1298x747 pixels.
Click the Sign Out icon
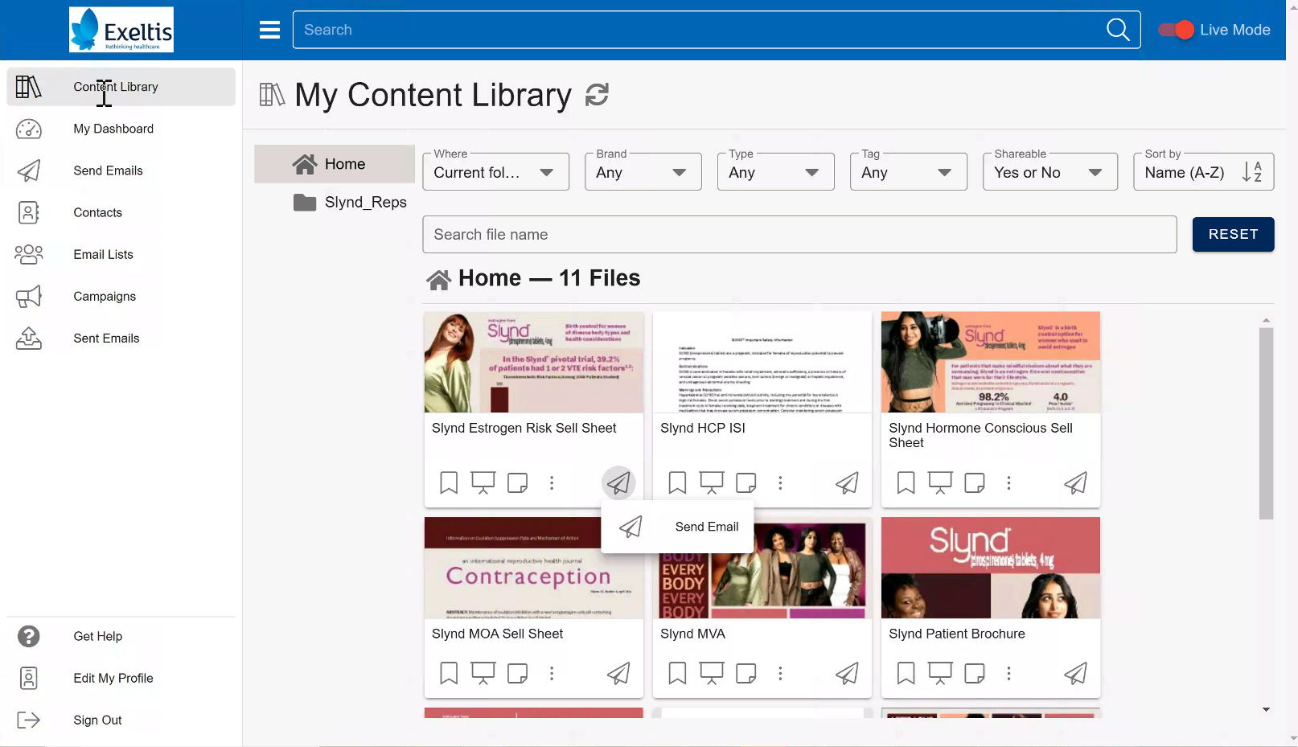[29, 720]
